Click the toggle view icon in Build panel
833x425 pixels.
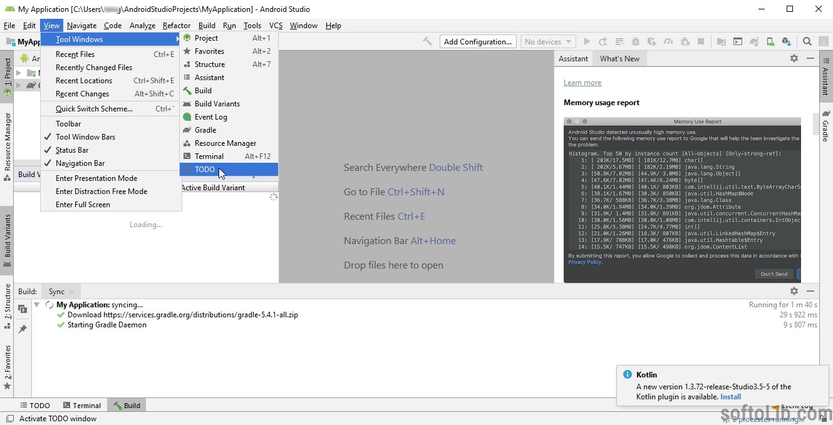[x=23, y=309]
